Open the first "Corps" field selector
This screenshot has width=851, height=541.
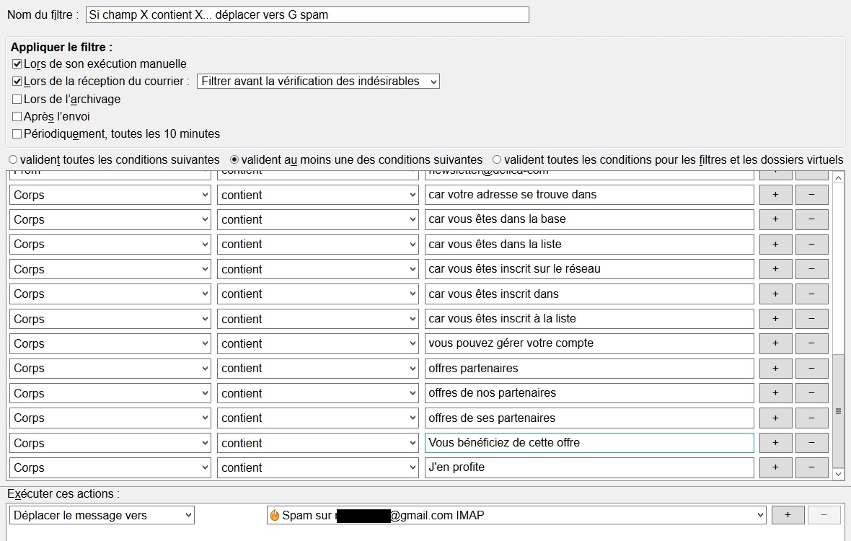click(x=109, y=194)
